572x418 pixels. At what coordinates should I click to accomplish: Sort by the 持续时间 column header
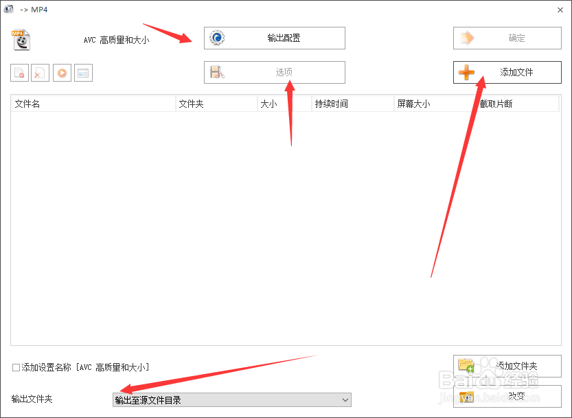(x=353, y=104)
